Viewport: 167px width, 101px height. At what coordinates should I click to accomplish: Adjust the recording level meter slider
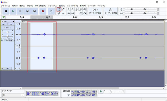pyautogui.click(x=158, y=9)
